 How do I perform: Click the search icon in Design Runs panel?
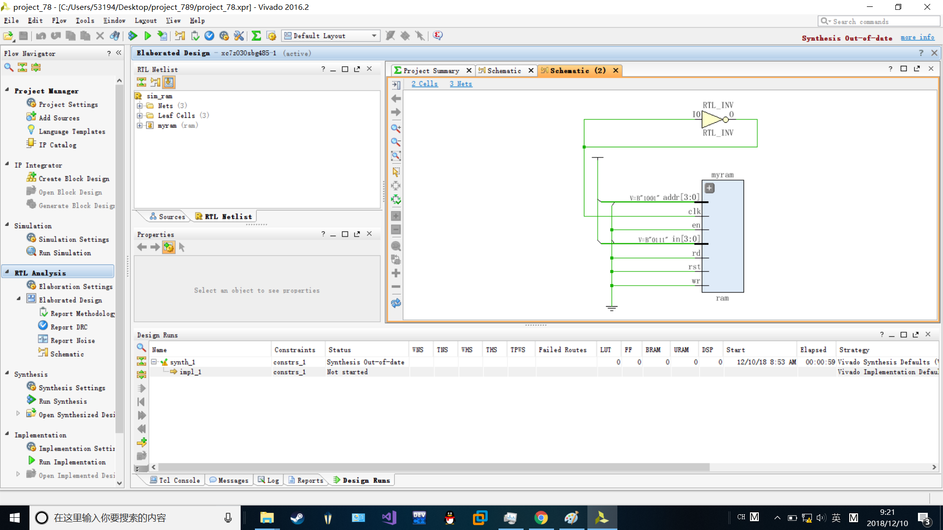(x=141, y=347)
